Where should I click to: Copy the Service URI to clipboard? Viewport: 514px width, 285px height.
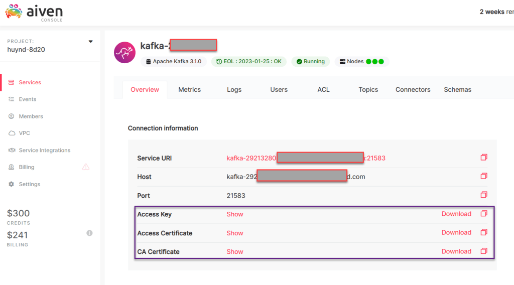pyautogui.click(x=483, y=158)
